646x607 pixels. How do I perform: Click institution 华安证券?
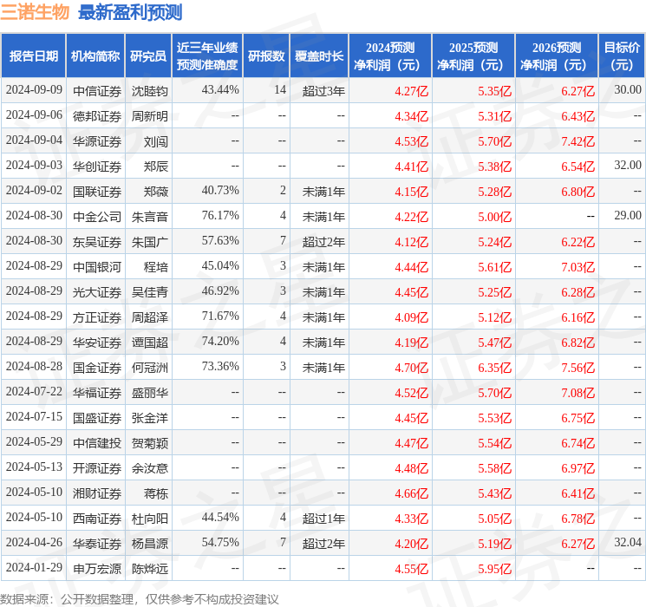click(x=97, y=343)
